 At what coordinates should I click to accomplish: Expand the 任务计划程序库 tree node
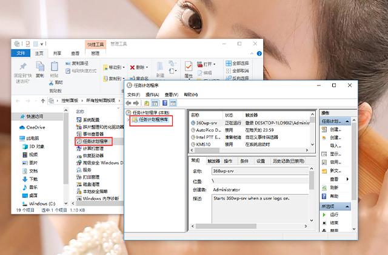128,120
